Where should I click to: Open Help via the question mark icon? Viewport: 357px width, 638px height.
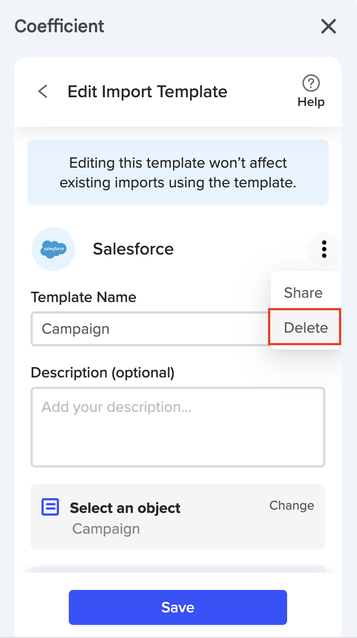(x=311, y=84)
